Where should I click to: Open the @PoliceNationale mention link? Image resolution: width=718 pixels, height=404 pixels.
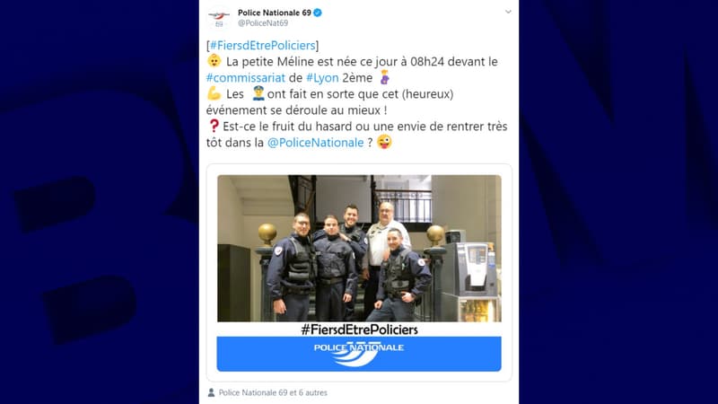[316, 143]
